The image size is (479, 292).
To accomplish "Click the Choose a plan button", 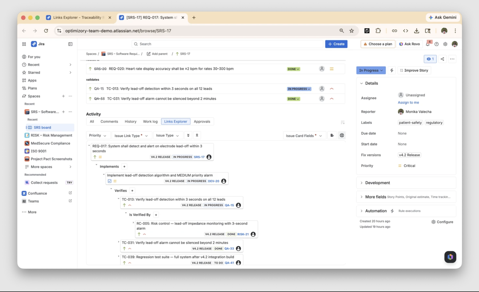I will point(378,44).
